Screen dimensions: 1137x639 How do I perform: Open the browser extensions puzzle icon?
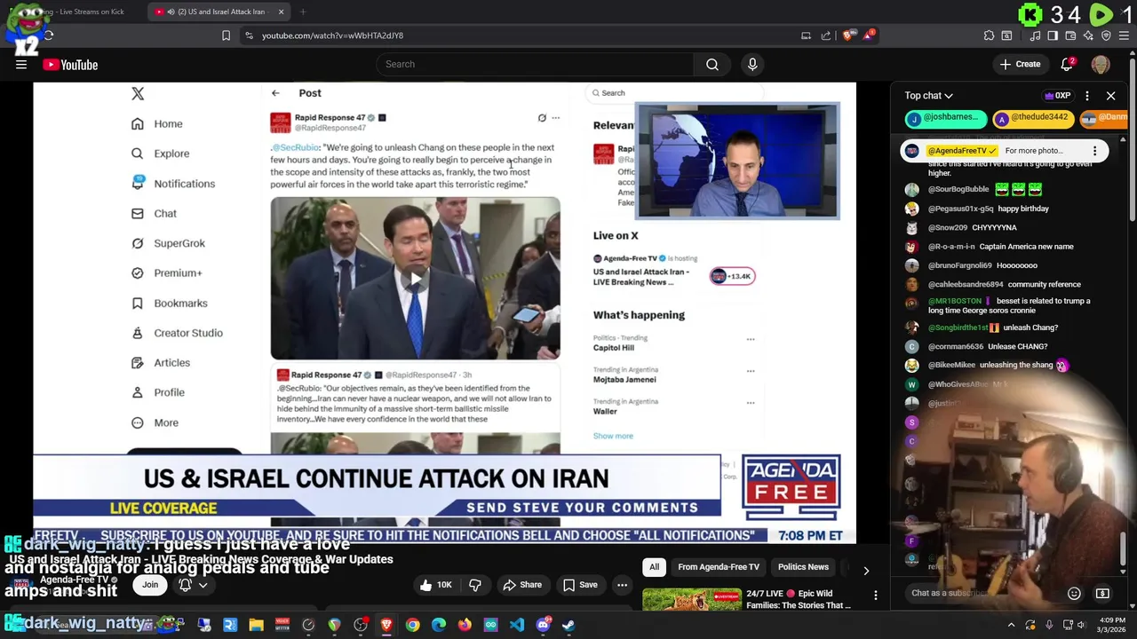pos(989,35)
